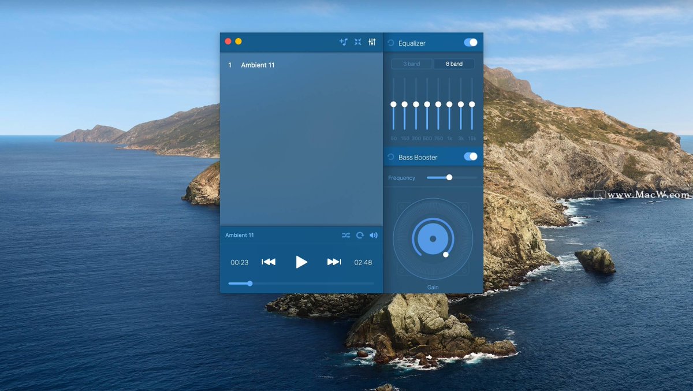Viewport: 693px width, 391px height.
Task: Toggle the repeat icon
Action: 360,235
